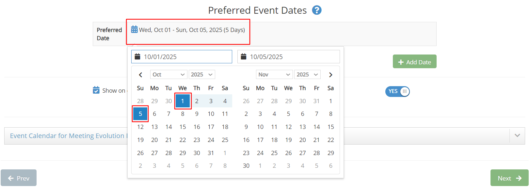Expand the Event Calendar for Meeting Evolution dropdown
The image size is (530, 188).
[517, 135]
